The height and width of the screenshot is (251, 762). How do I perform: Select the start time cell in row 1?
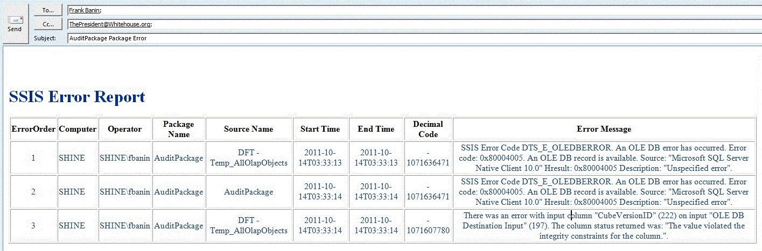coord(320,157)
